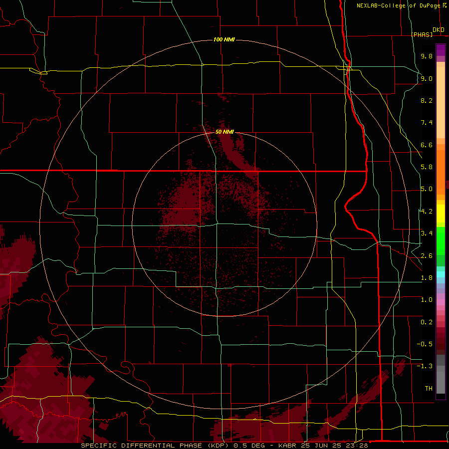This screenshot has width=449, height=449.
Task: Click the 8.2 value on the color scale
Action: pos(427,100)
